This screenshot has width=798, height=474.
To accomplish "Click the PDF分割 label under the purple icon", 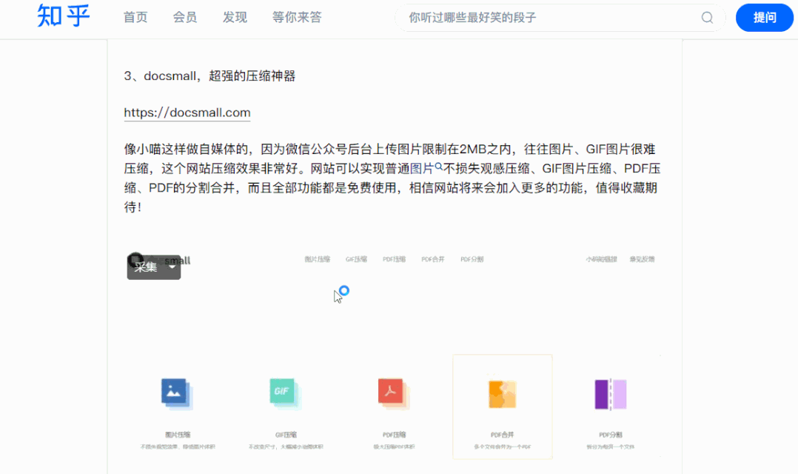I will click(611, 435).
